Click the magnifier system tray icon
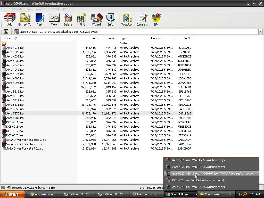Screen dimensions: 264x198 coord(245,194)
